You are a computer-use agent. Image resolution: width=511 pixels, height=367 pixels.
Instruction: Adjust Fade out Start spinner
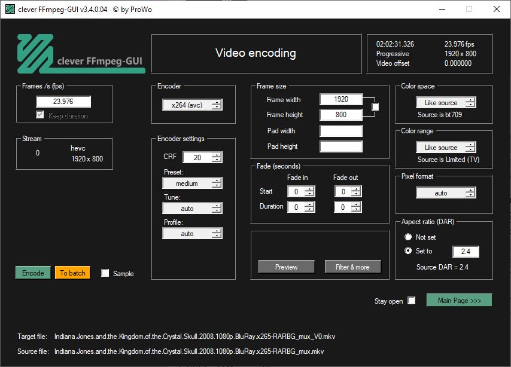348,191
